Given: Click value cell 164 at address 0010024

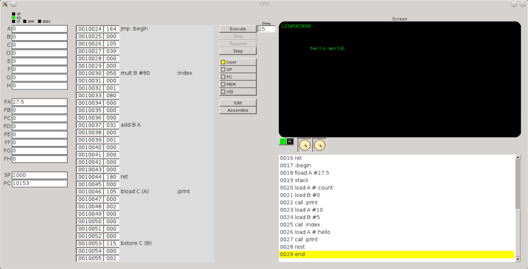Looking at the screenshot, I should 111,29.
